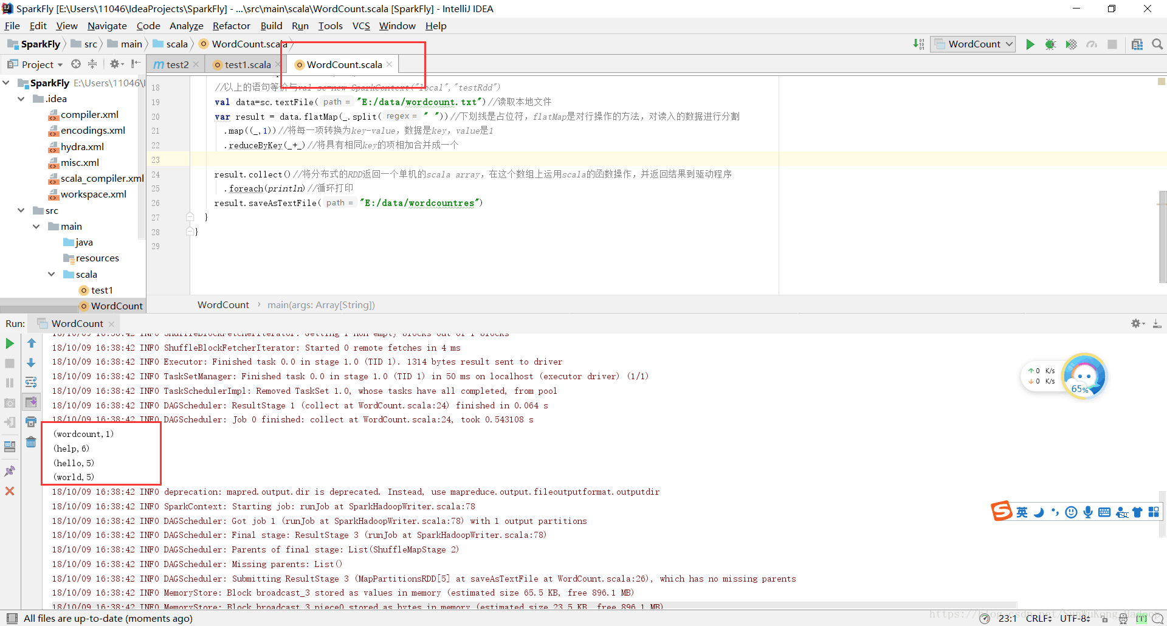Collapse the SparkFly root project node
This screenshot has height=626, width=1167.
6,83
